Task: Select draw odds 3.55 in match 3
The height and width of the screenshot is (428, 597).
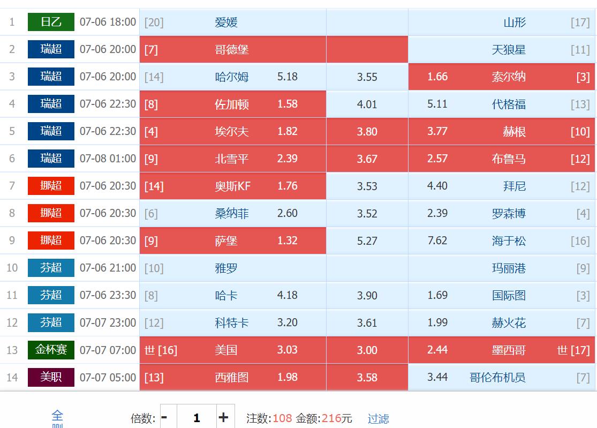Action: (x=367, y=77)
